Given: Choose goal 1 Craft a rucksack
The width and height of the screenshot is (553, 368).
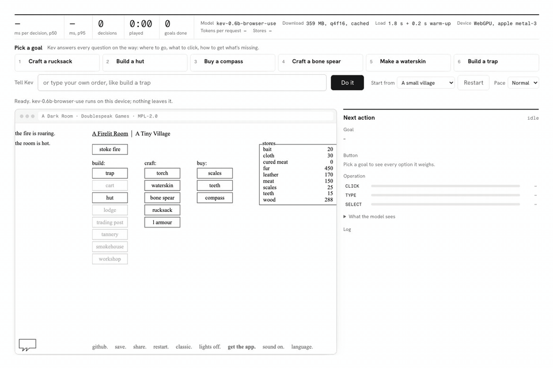Looking at the screenshot, I should pyautogui.click(x=57, y=62).
